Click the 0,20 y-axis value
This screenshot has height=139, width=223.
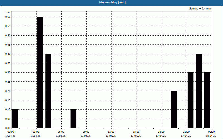[8, 91]
